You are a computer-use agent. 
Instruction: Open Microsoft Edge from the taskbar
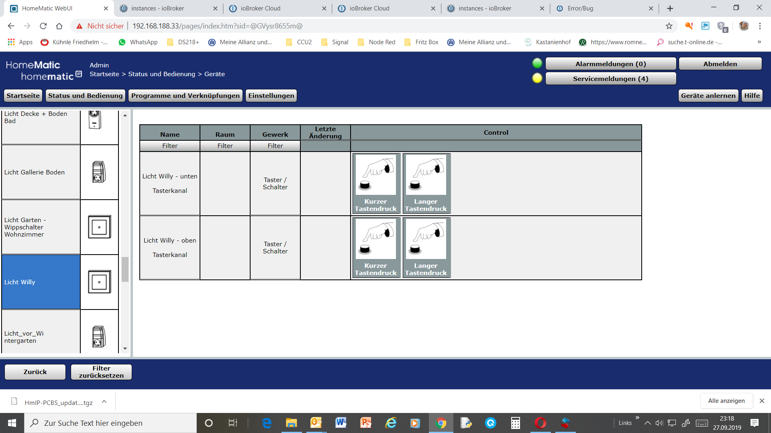pos(266,423)
